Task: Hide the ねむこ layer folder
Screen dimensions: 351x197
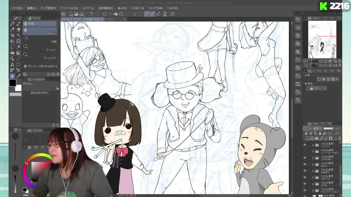Action: point(305,164)
